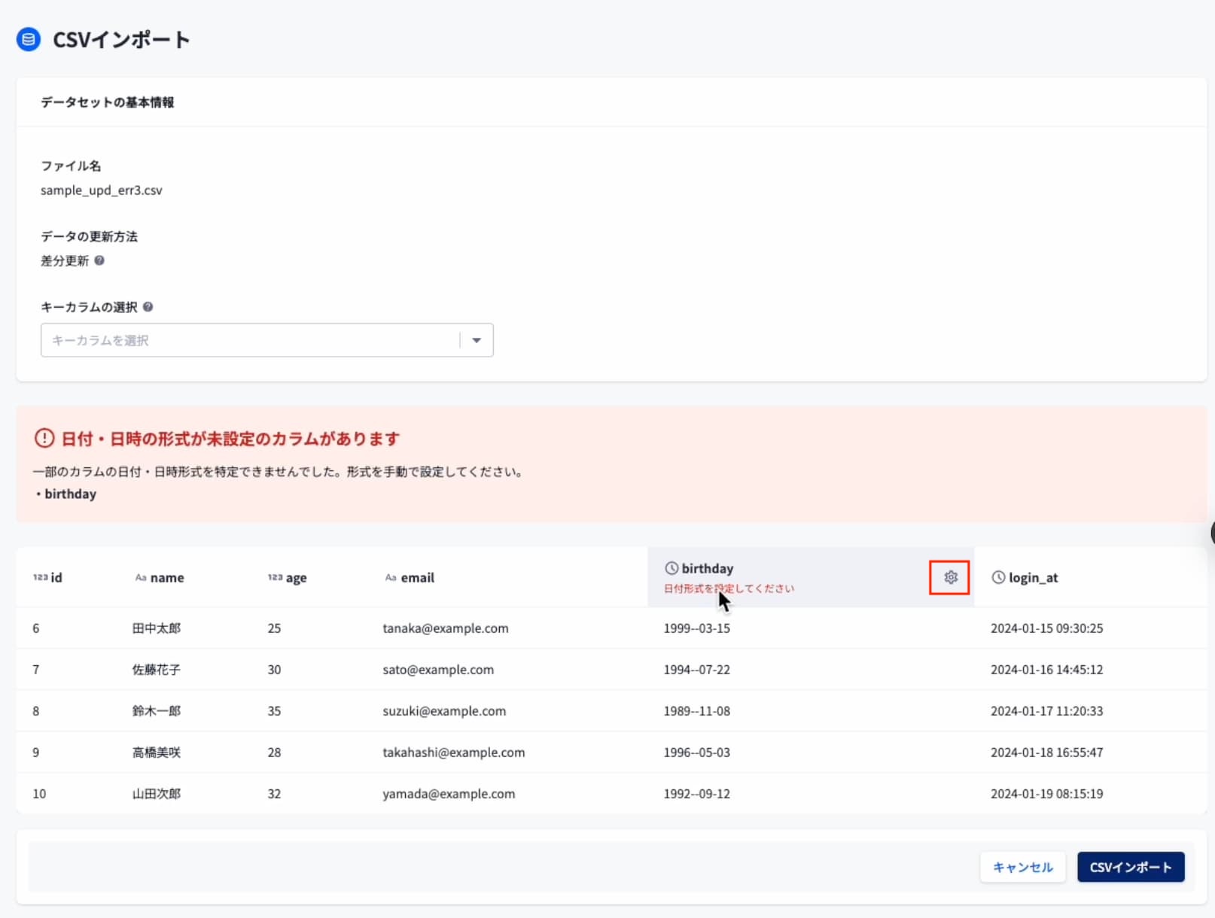
Task: Click the cell suzuki@example.com
Action: coord(444,711)
